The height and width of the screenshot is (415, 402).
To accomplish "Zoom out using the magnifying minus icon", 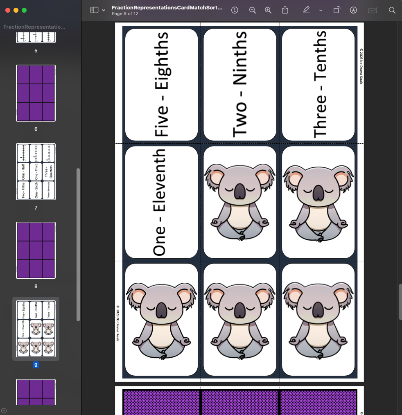I will pyautogui.click(x=253, y=10).
